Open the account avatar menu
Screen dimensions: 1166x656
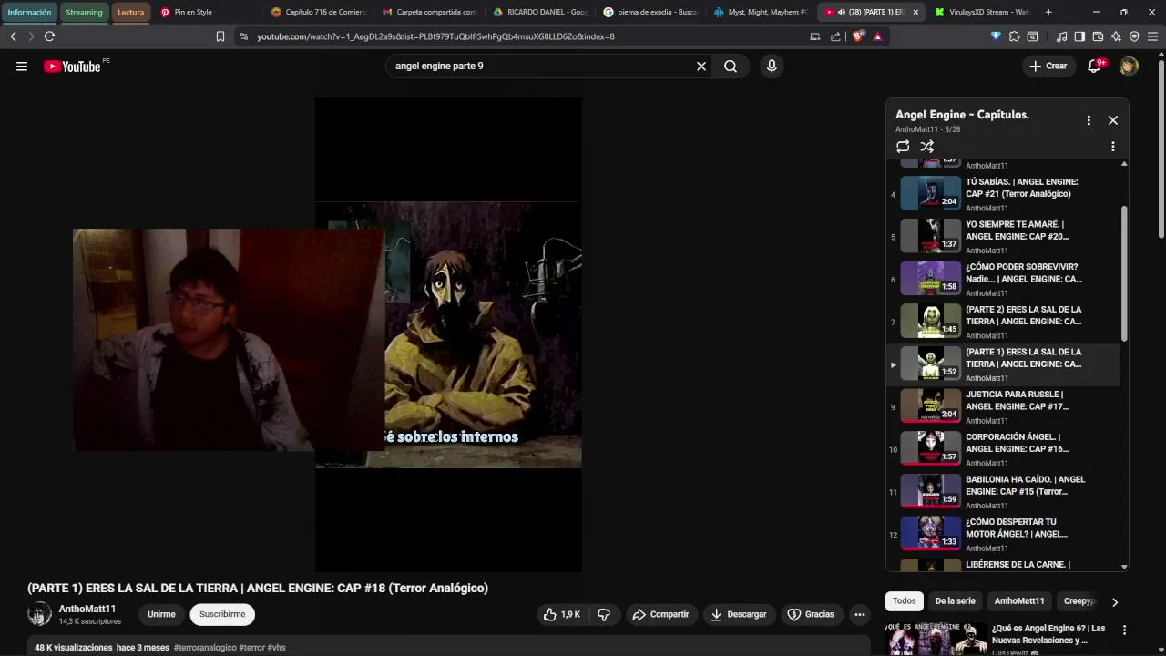1129,67
